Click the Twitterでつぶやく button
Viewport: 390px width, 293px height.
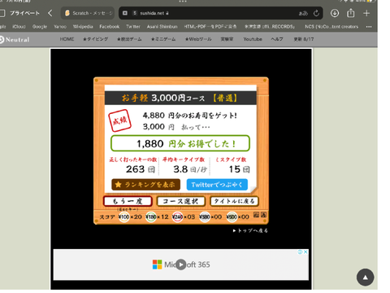tap(217, 185)
